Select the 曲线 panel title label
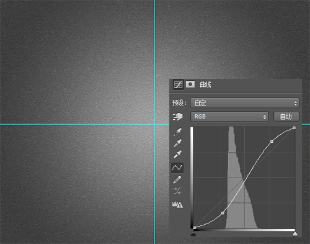This screenshot has width=310, height=244. pyautogui.click(x=205, y=84)
